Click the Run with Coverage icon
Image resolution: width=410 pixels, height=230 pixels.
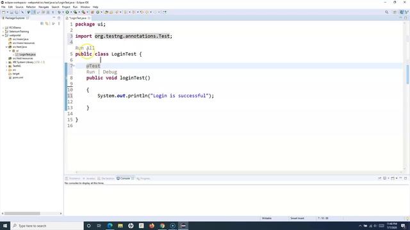point(76,12)
